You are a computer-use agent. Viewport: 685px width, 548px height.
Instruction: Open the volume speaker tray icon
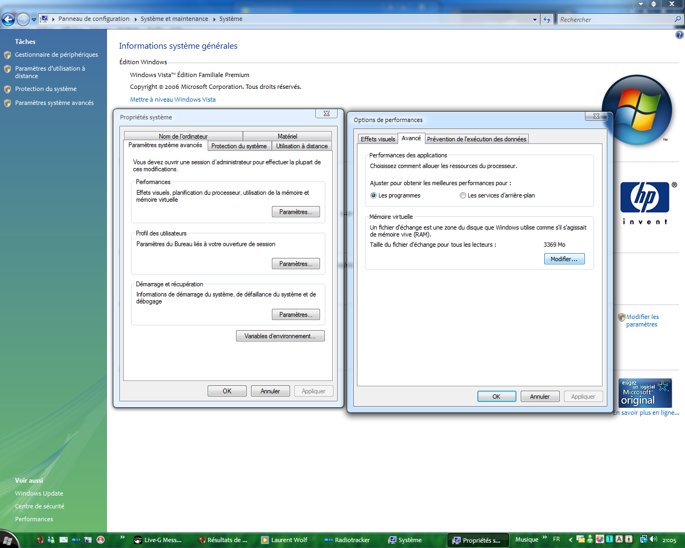[653, 539]
